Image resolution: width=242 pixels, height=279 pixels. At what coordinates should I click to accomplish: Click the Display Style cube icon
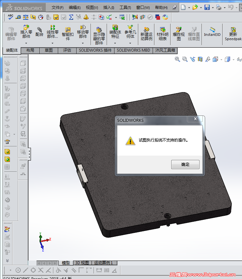click(x=228, y=59)
